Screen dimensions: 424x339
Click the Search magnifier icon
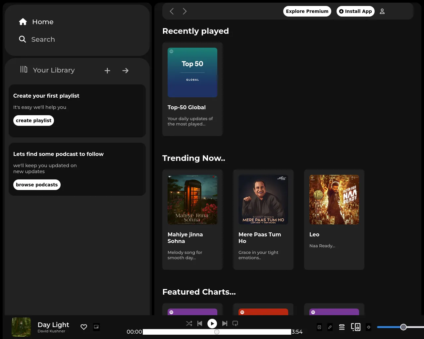point(23,39)
